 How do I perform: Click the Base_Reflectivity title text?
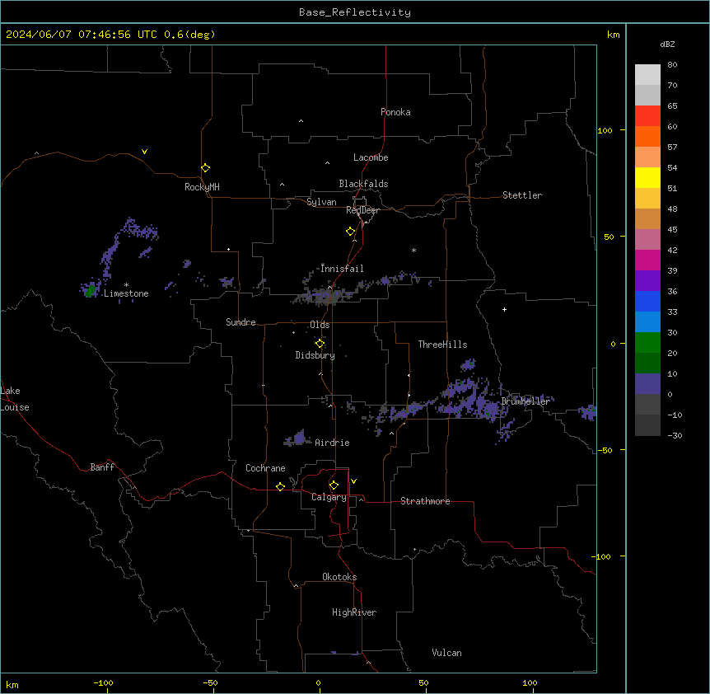click(x=355, y=12)
